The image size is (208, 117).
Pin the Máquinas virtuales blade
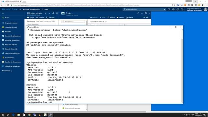click(45, 13)
